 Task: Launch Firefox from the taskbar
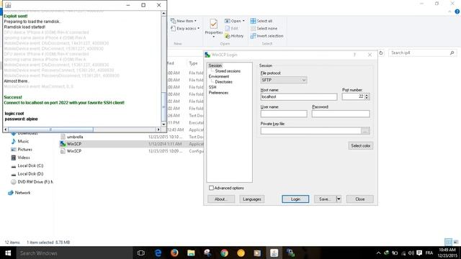point(174,253)
